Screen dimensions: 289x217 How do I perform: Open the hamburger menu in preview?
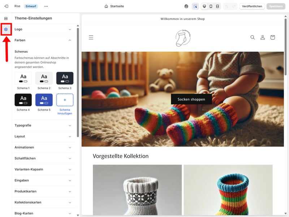point(91,37)
